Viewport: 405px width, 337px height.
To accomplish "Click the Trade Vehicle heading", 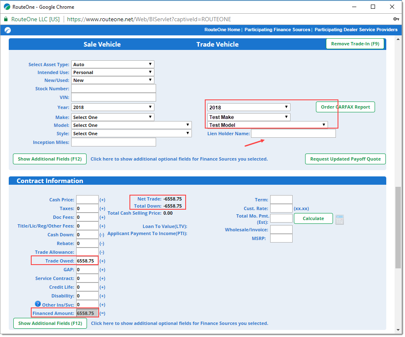I will pos(217,45).
